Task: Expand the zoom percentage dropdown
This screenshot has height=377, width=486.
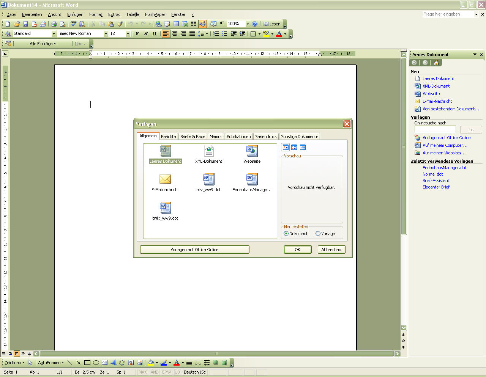Action: point(248,24)
